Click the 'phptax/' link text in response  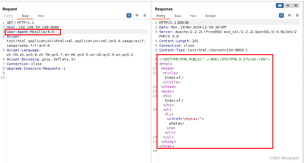coord(177,123)
